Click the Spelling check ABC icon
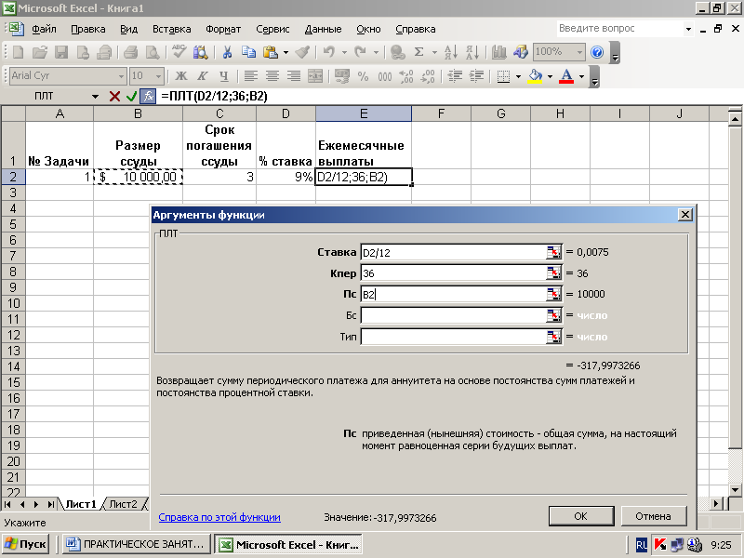Viewport: 744px width, 558px height. click(x=179, y=52)
